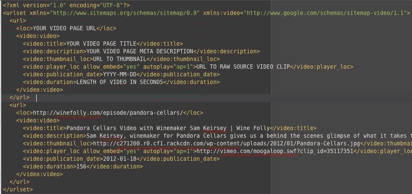Viewport: 412px width, 194px height.
Task: Click LENGTH OF VIDEO IN SECONDS placeholder
Action: click(x=120, y=82)
